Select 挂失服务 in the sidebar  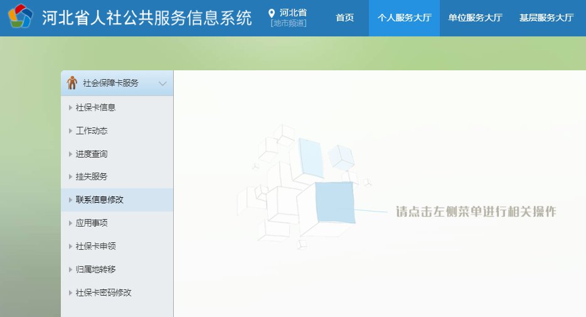click(x=117, y=176)
